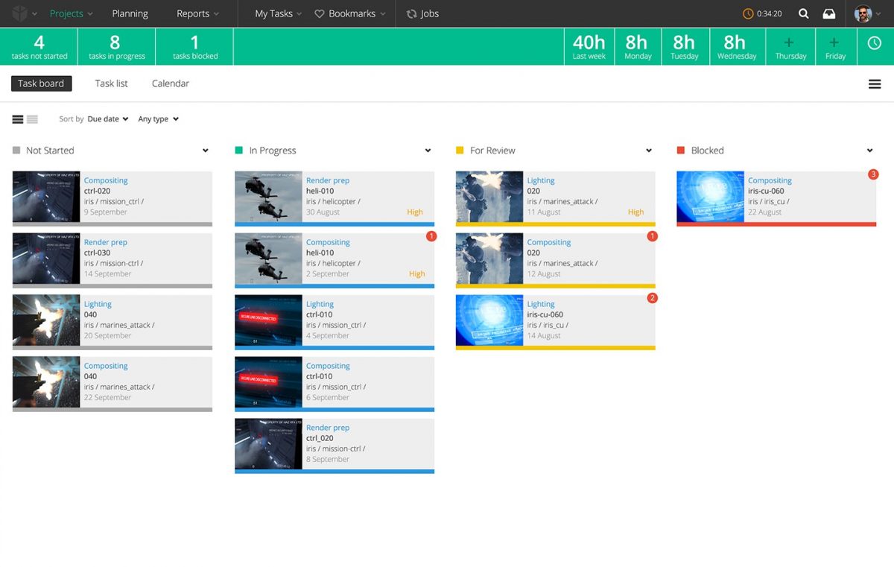Switch to the Task list tab

pos(111,83)
